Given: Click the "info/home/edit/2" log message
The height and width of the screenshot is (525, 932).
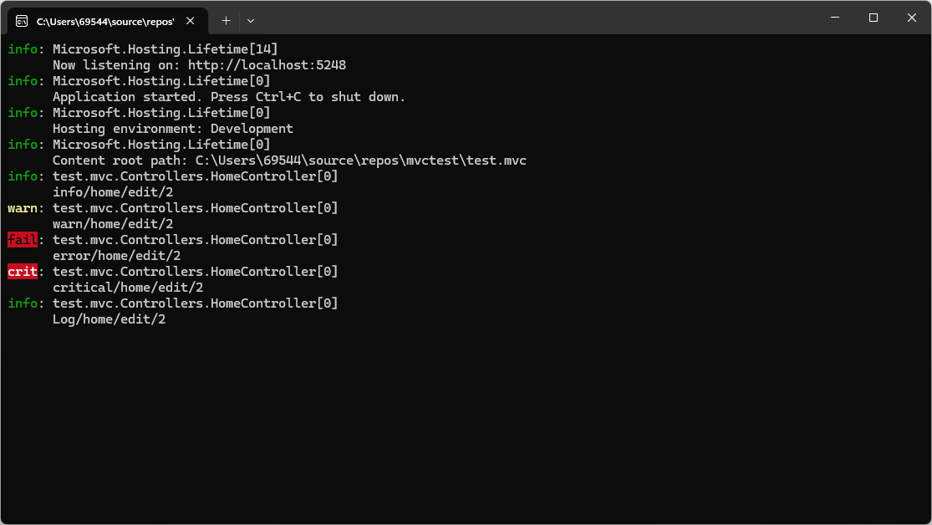Looking at the screenshot, I should pyautogui.click(x=113, y=192).
